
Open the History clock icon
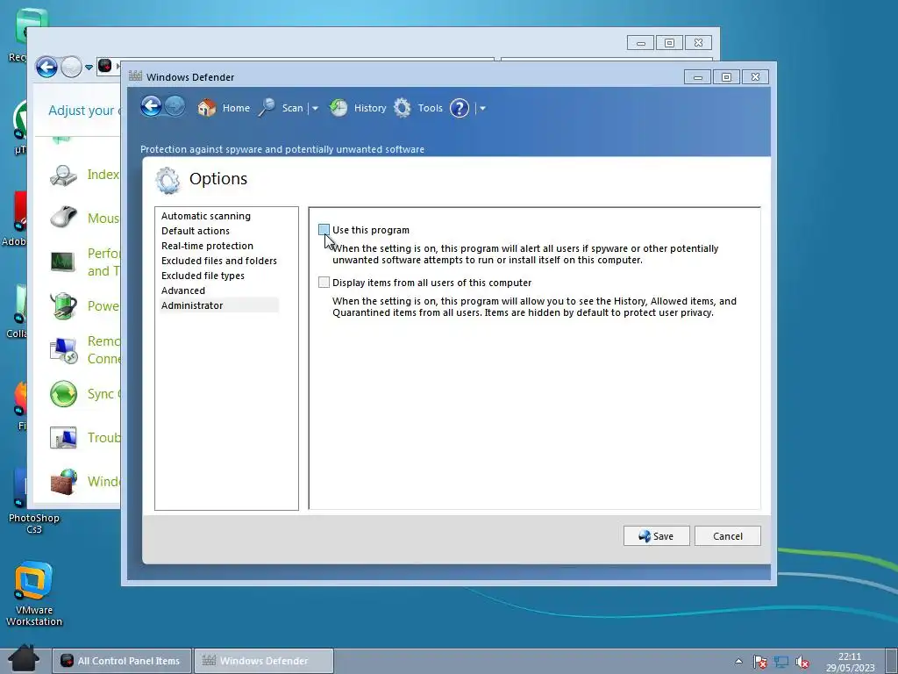(x=339, y=108)
